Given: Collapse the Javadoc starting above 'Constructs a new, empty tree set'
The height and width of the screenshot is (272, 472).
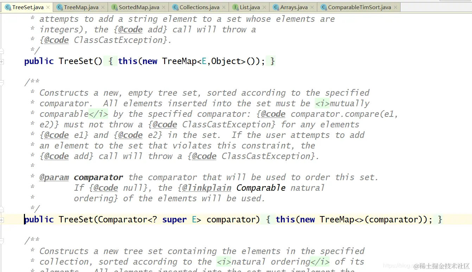Looking at the screenshot, I should (x=2, y=83).
